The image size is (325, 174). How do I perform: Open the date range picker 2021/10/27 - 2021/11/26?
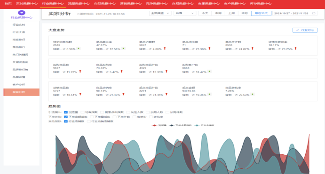coord(295,14)
